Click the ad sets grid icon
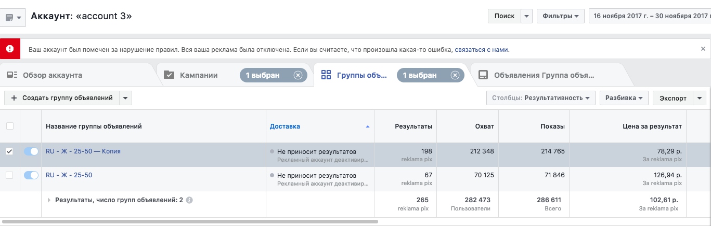 (326, 75)
